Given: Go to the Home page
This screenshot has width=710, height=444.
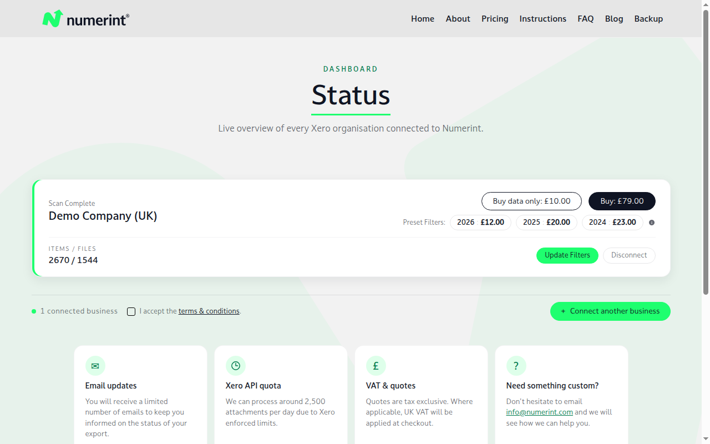Looking at the screenshot, I should click(423, 19).
